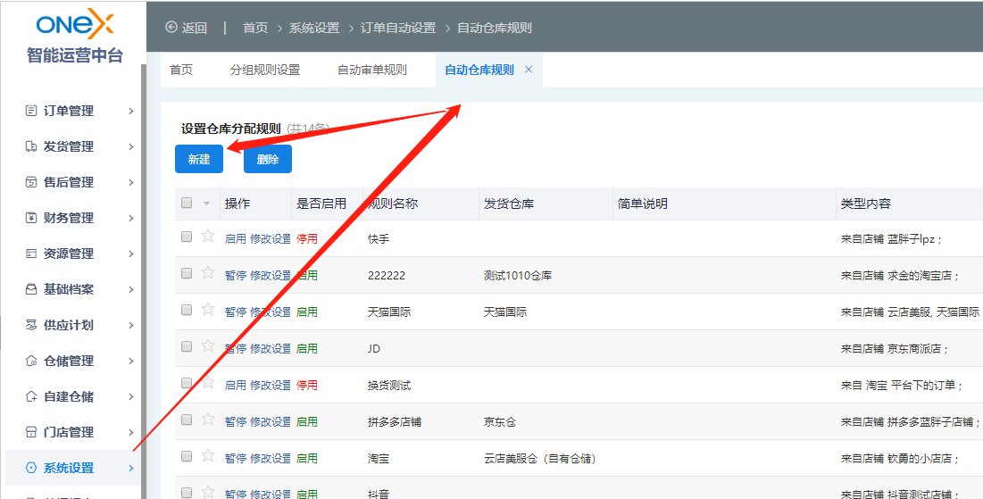Image resolution: width=983 pixels, height=499 pixels.
Task: Check the 天猫国际 row checkbox
Action: pos(187,310)
